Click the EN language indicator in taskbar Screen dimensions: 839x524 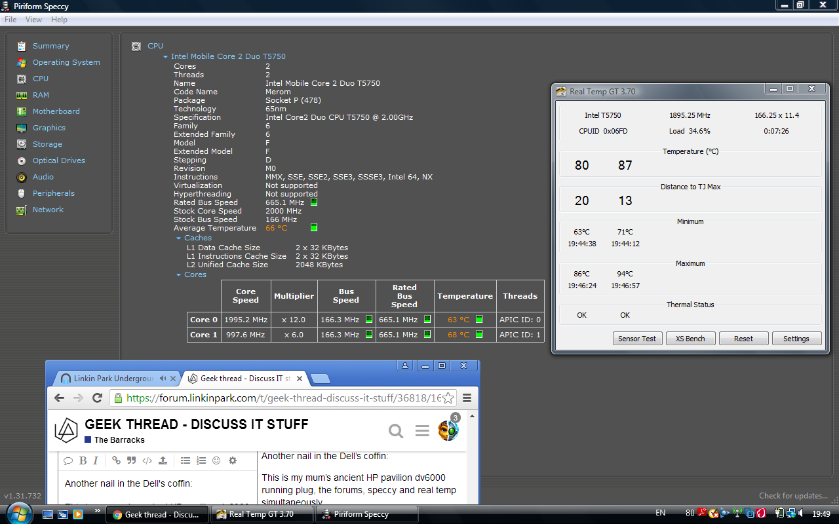[x=660, y=514]
